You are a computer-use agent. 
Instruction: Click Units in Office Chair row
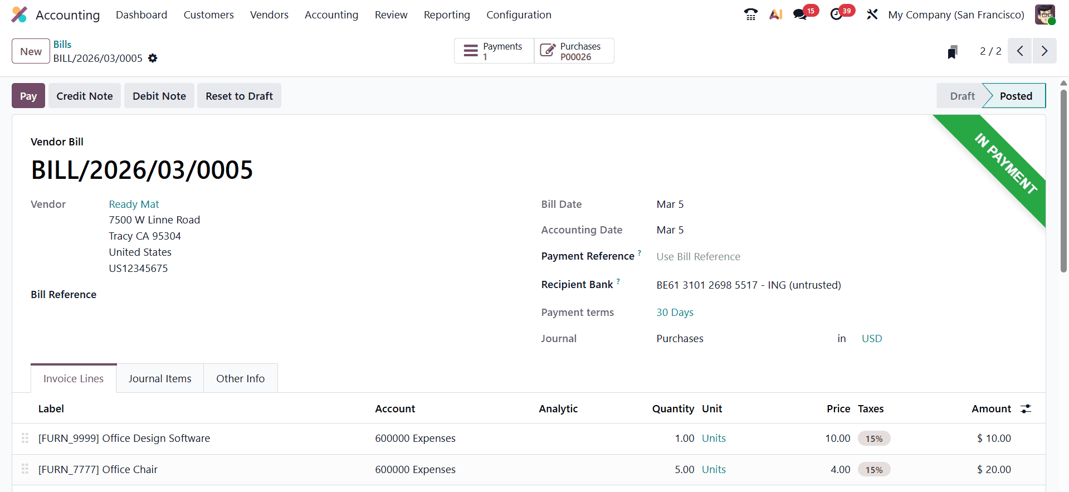coord(714,469)
